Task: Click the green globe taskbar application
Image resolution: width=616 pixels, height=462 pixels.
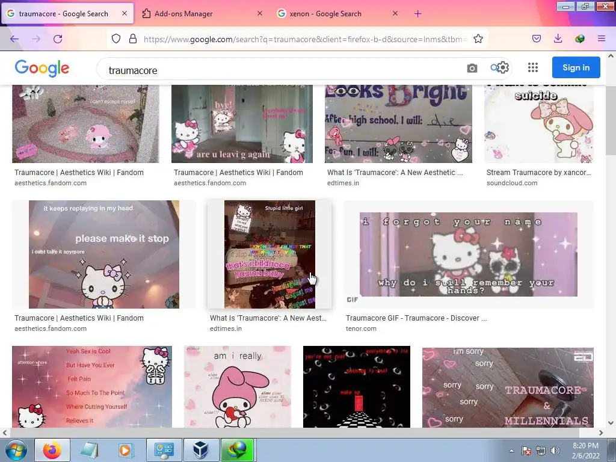Action: coord(238,450)
